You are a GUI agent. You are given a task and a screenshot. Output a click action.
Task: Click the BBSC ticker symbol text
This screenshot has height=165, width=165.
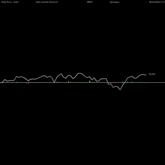tap(90, 2)
